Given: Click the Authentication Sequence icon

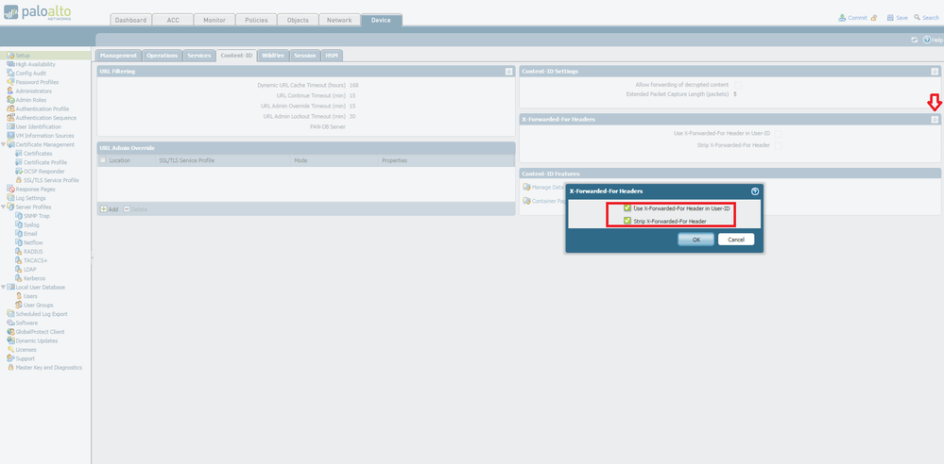Looking at the screenshot, I should pos(10,118).
